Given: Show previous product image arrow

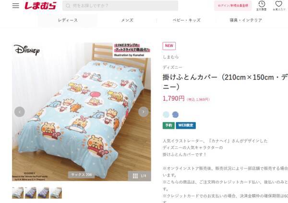Looking at the screenshot, I should (x=20, y=112).
